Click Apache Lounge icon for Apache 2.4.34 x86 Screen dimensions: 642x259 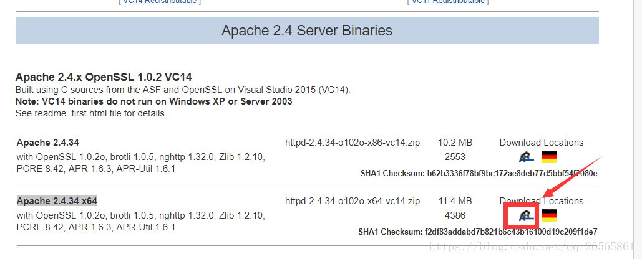pos(526,157)
